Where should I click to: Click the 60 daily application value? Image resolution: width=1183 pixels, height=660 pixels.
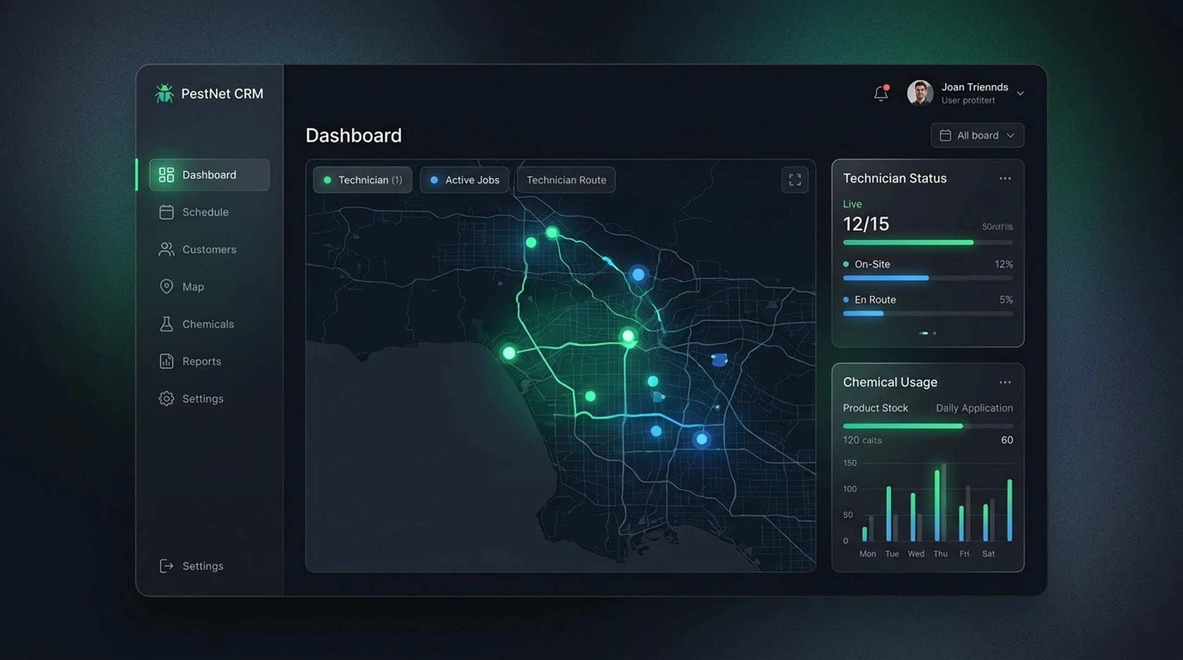coord(1007,440)
